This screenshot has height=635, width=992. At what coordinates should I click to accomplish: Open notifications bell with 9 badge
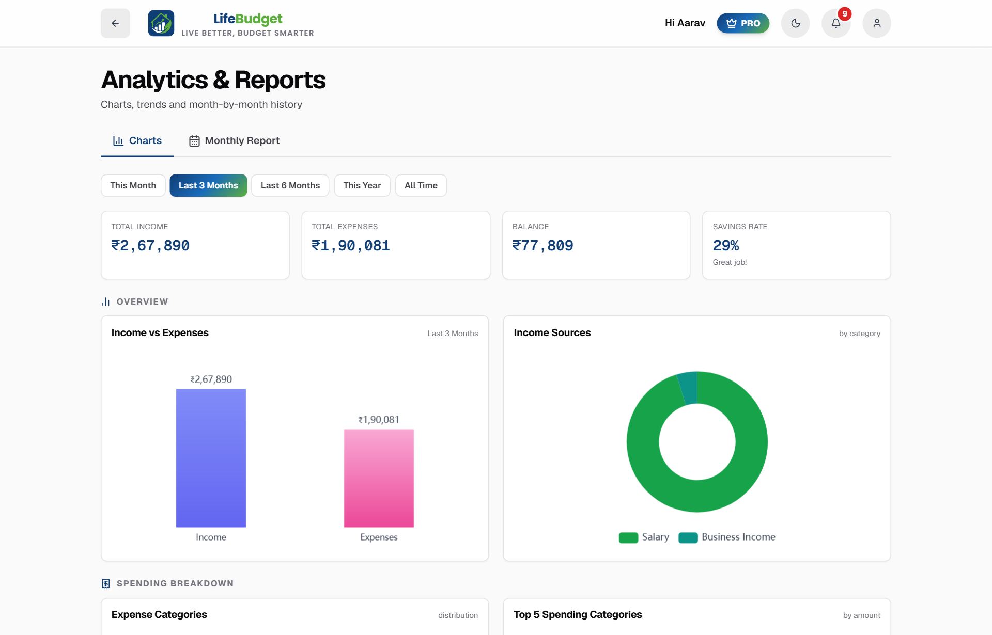836,23
